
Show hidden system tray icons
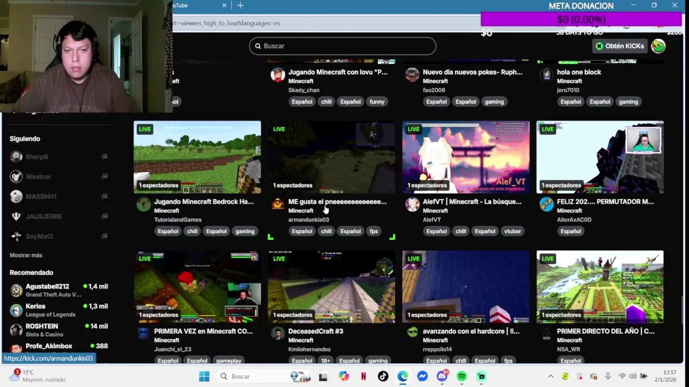coord(551,376)
